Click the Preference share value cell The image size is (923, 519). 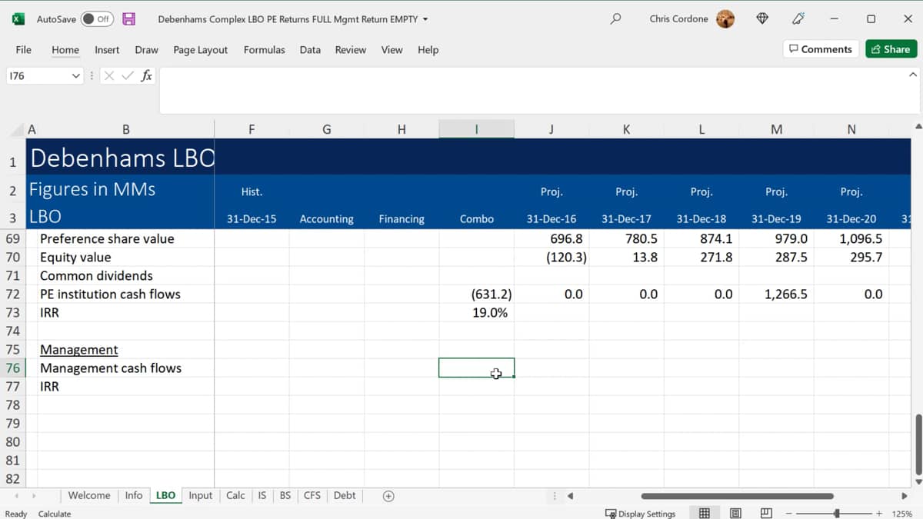[x=125, y=238]
